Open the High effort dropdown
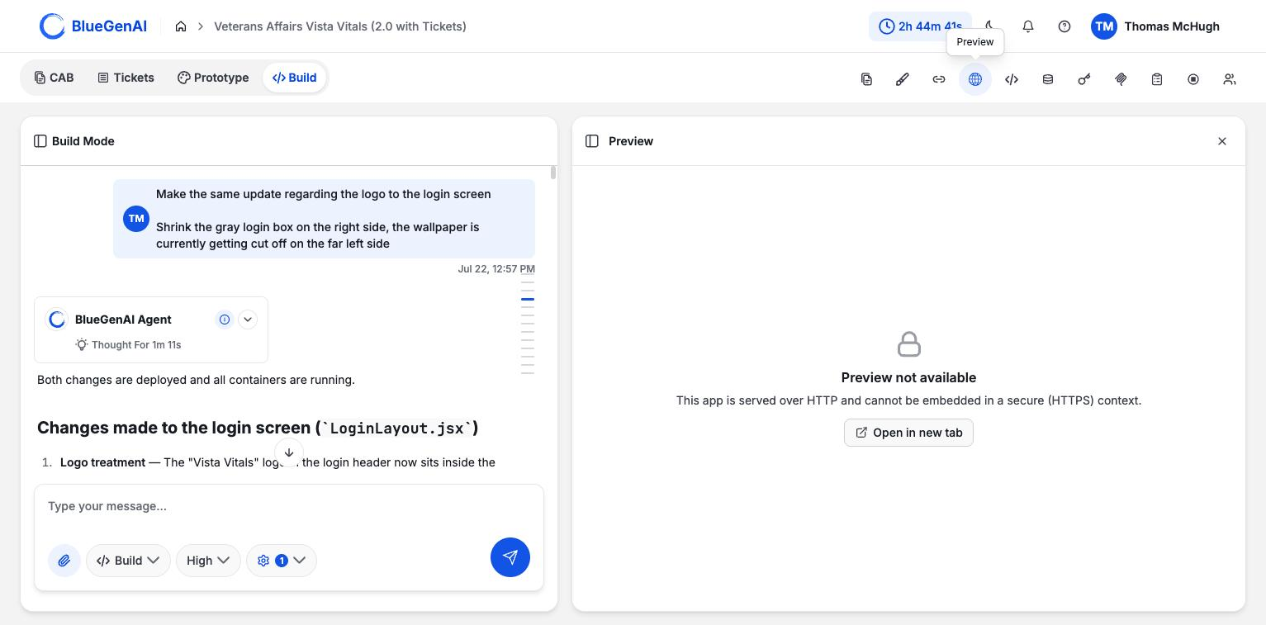The image size is (1266, 625). coord(208,561)
